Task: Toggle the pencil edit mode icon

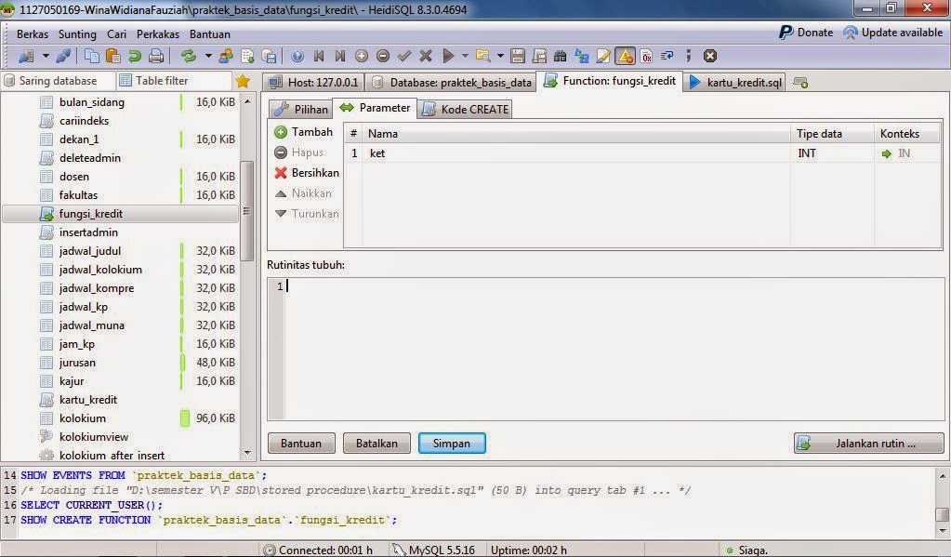Action: tap(601, 56)
